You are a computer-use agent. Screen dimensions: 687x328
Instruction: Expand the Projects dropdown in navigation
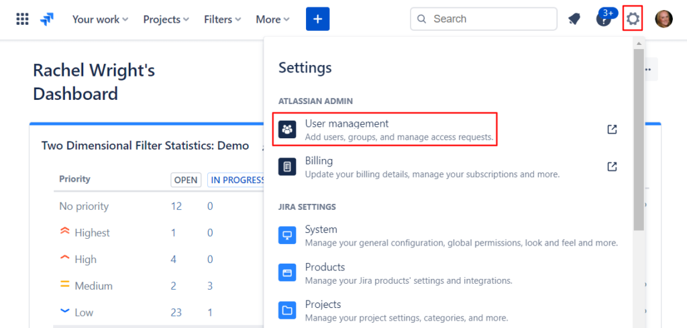[166, 19]
